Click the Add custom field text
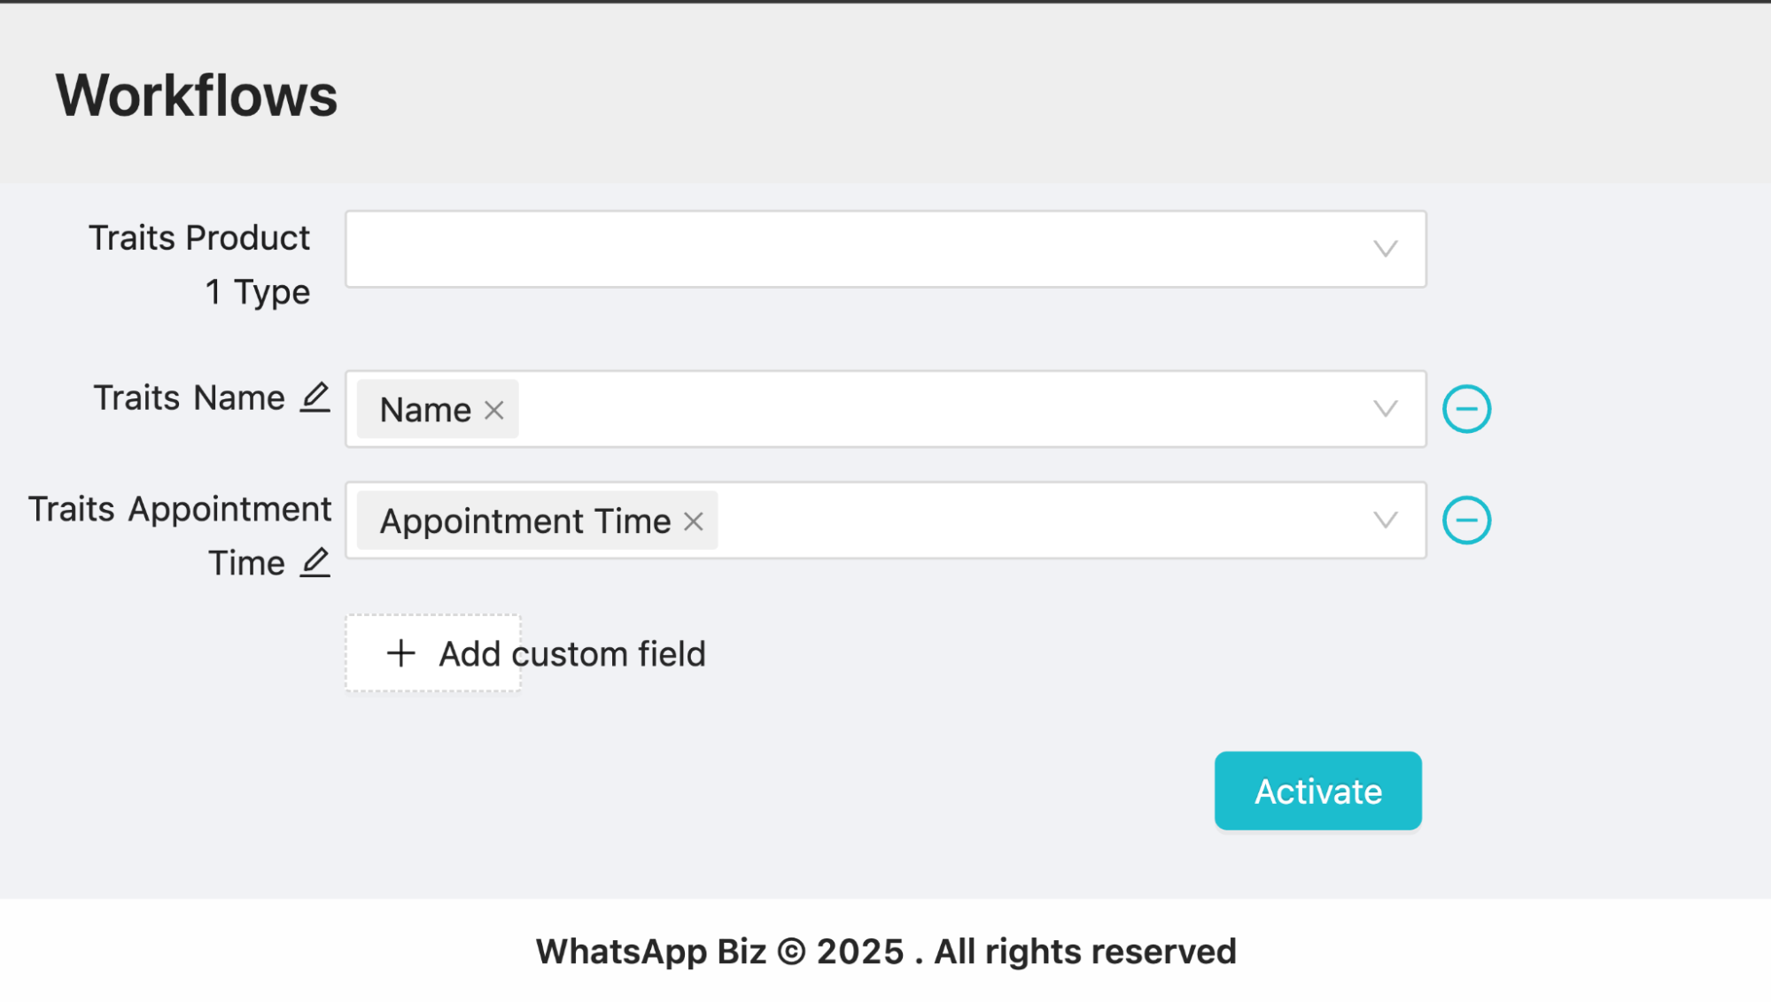This screenshot has width=1771, height=1003. [572, 654]
